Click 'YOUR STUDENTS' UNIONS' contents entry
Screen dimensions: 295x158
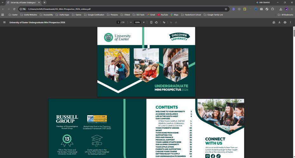[167, 128]
